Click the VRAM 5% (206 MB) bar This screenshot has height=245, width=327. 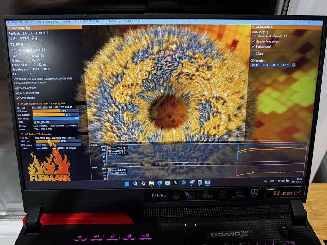point(56,122)
